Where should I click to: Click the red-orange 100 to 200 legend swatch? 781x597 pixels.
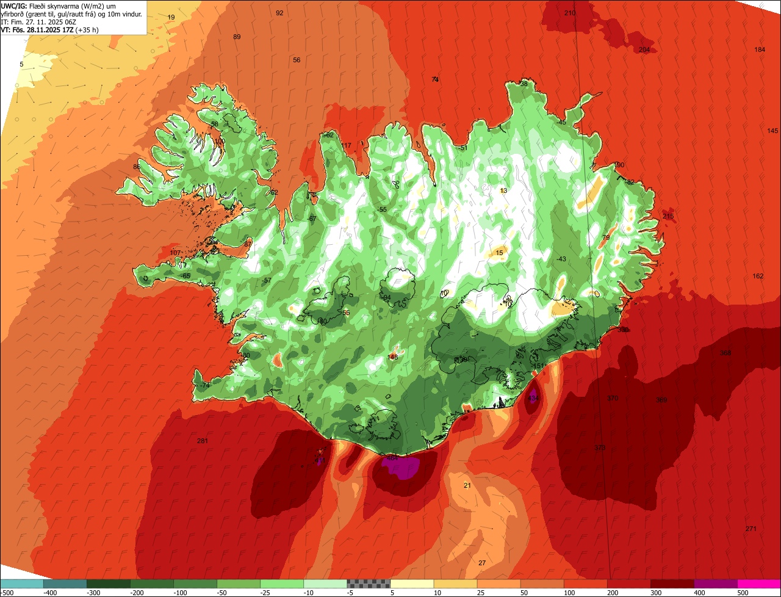pyautogui.click(x=585, y=584)
